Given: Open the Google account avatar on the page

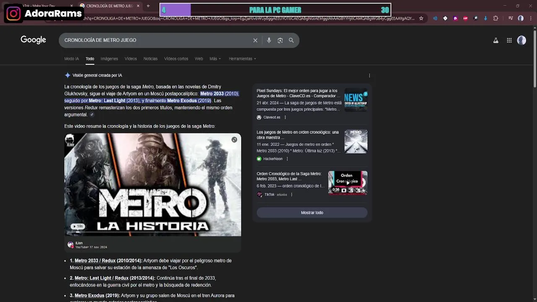Looking at the screenshot, I should pos(521,40).
